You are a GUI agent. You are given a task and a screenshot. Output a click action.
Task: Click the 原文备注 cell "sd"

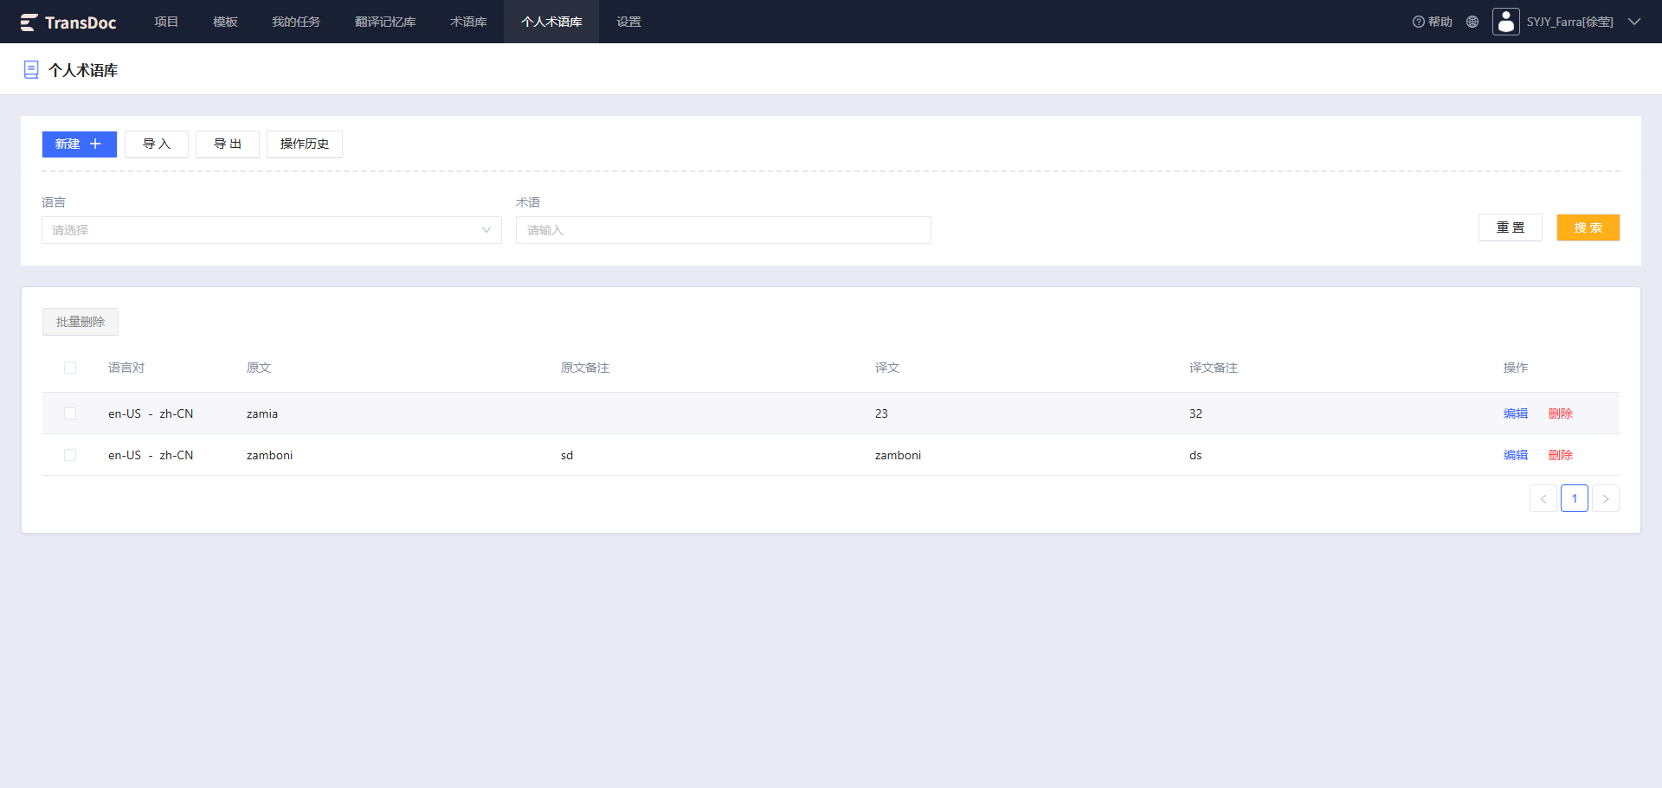567,455
